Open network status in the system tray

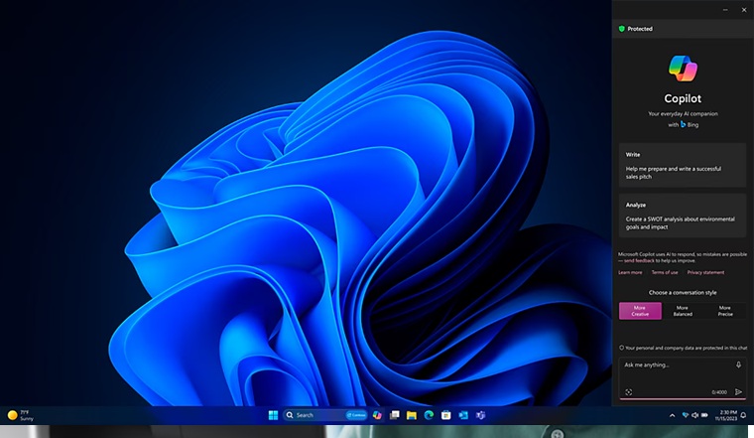[x=686, y=415]
